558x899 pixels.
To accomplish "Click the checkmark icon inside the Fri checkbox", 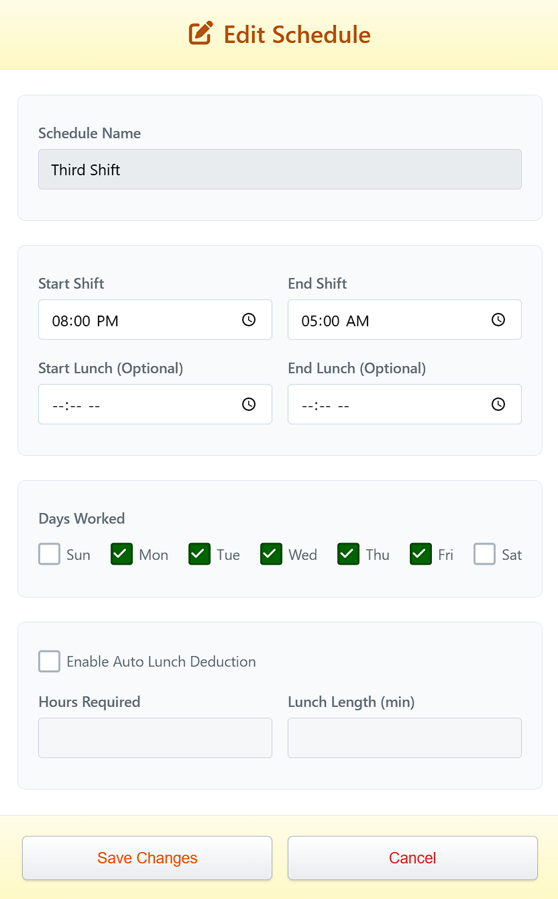I will 420,554.
